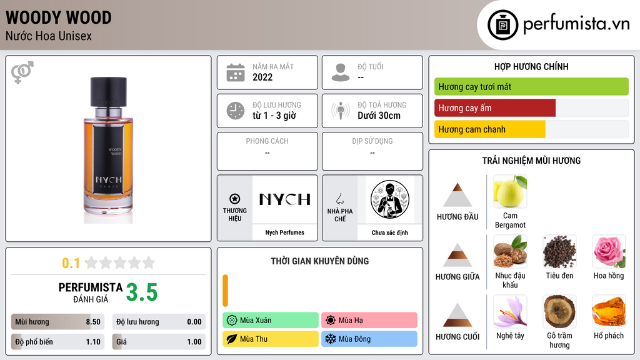Click the 0.1 user rating value
This screenshot has height=360, width=640.
tap(71, 263)
